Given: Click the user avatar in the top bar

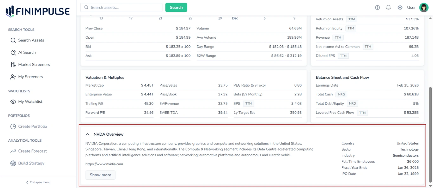Looking at the screenshot, I should pyautogui.click(x=424, y=7).
